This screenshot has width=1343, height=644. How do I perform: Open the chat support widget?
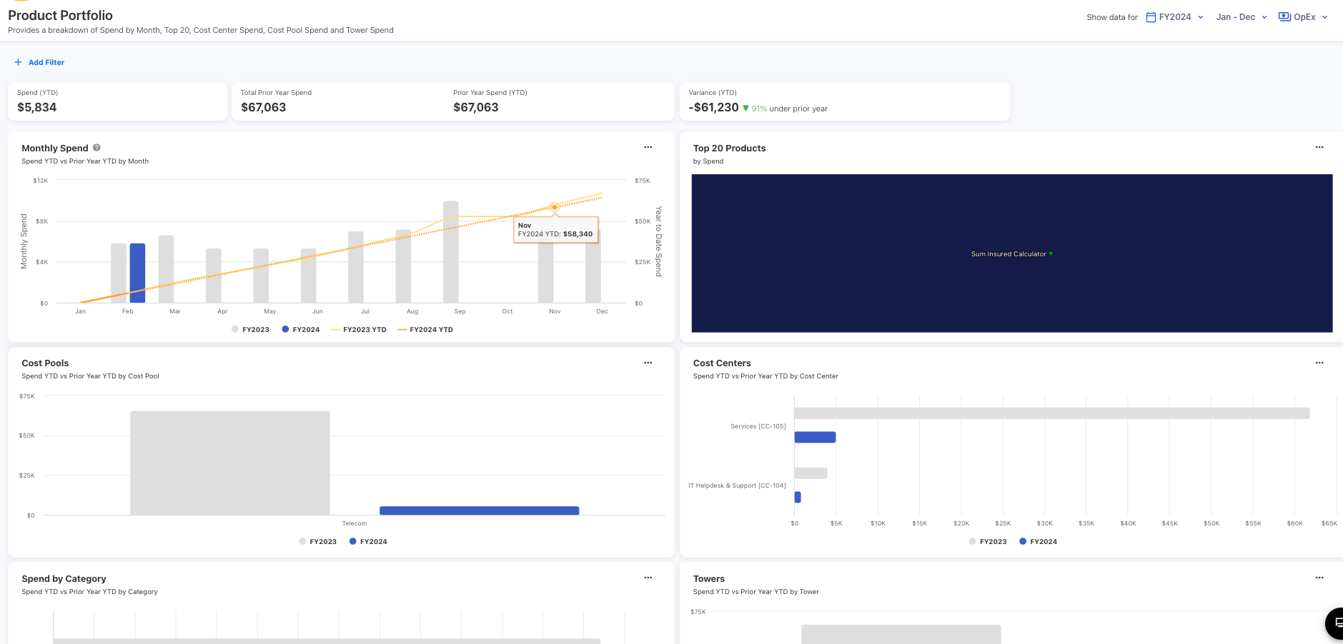(x=1335, y=623)
